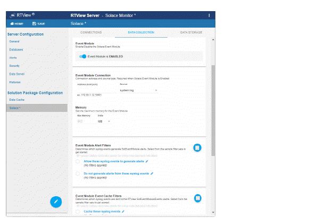Image resolution: width=333 pixels, height=218 pixels.
Task: Open sample filter sets for Alert Filters
Action: [197, 148]
